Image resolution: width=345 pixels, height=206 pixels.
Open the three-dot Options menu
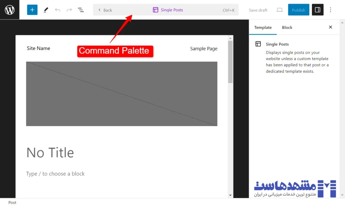tap(331, 10)
